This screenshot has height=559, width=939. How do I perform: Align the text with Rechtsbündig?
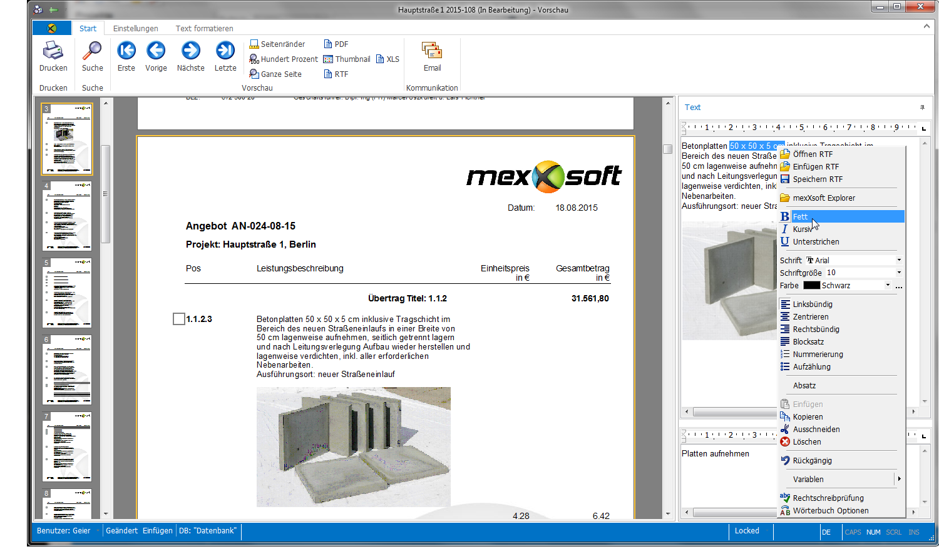pyautogui.click(x=841, y=330)
